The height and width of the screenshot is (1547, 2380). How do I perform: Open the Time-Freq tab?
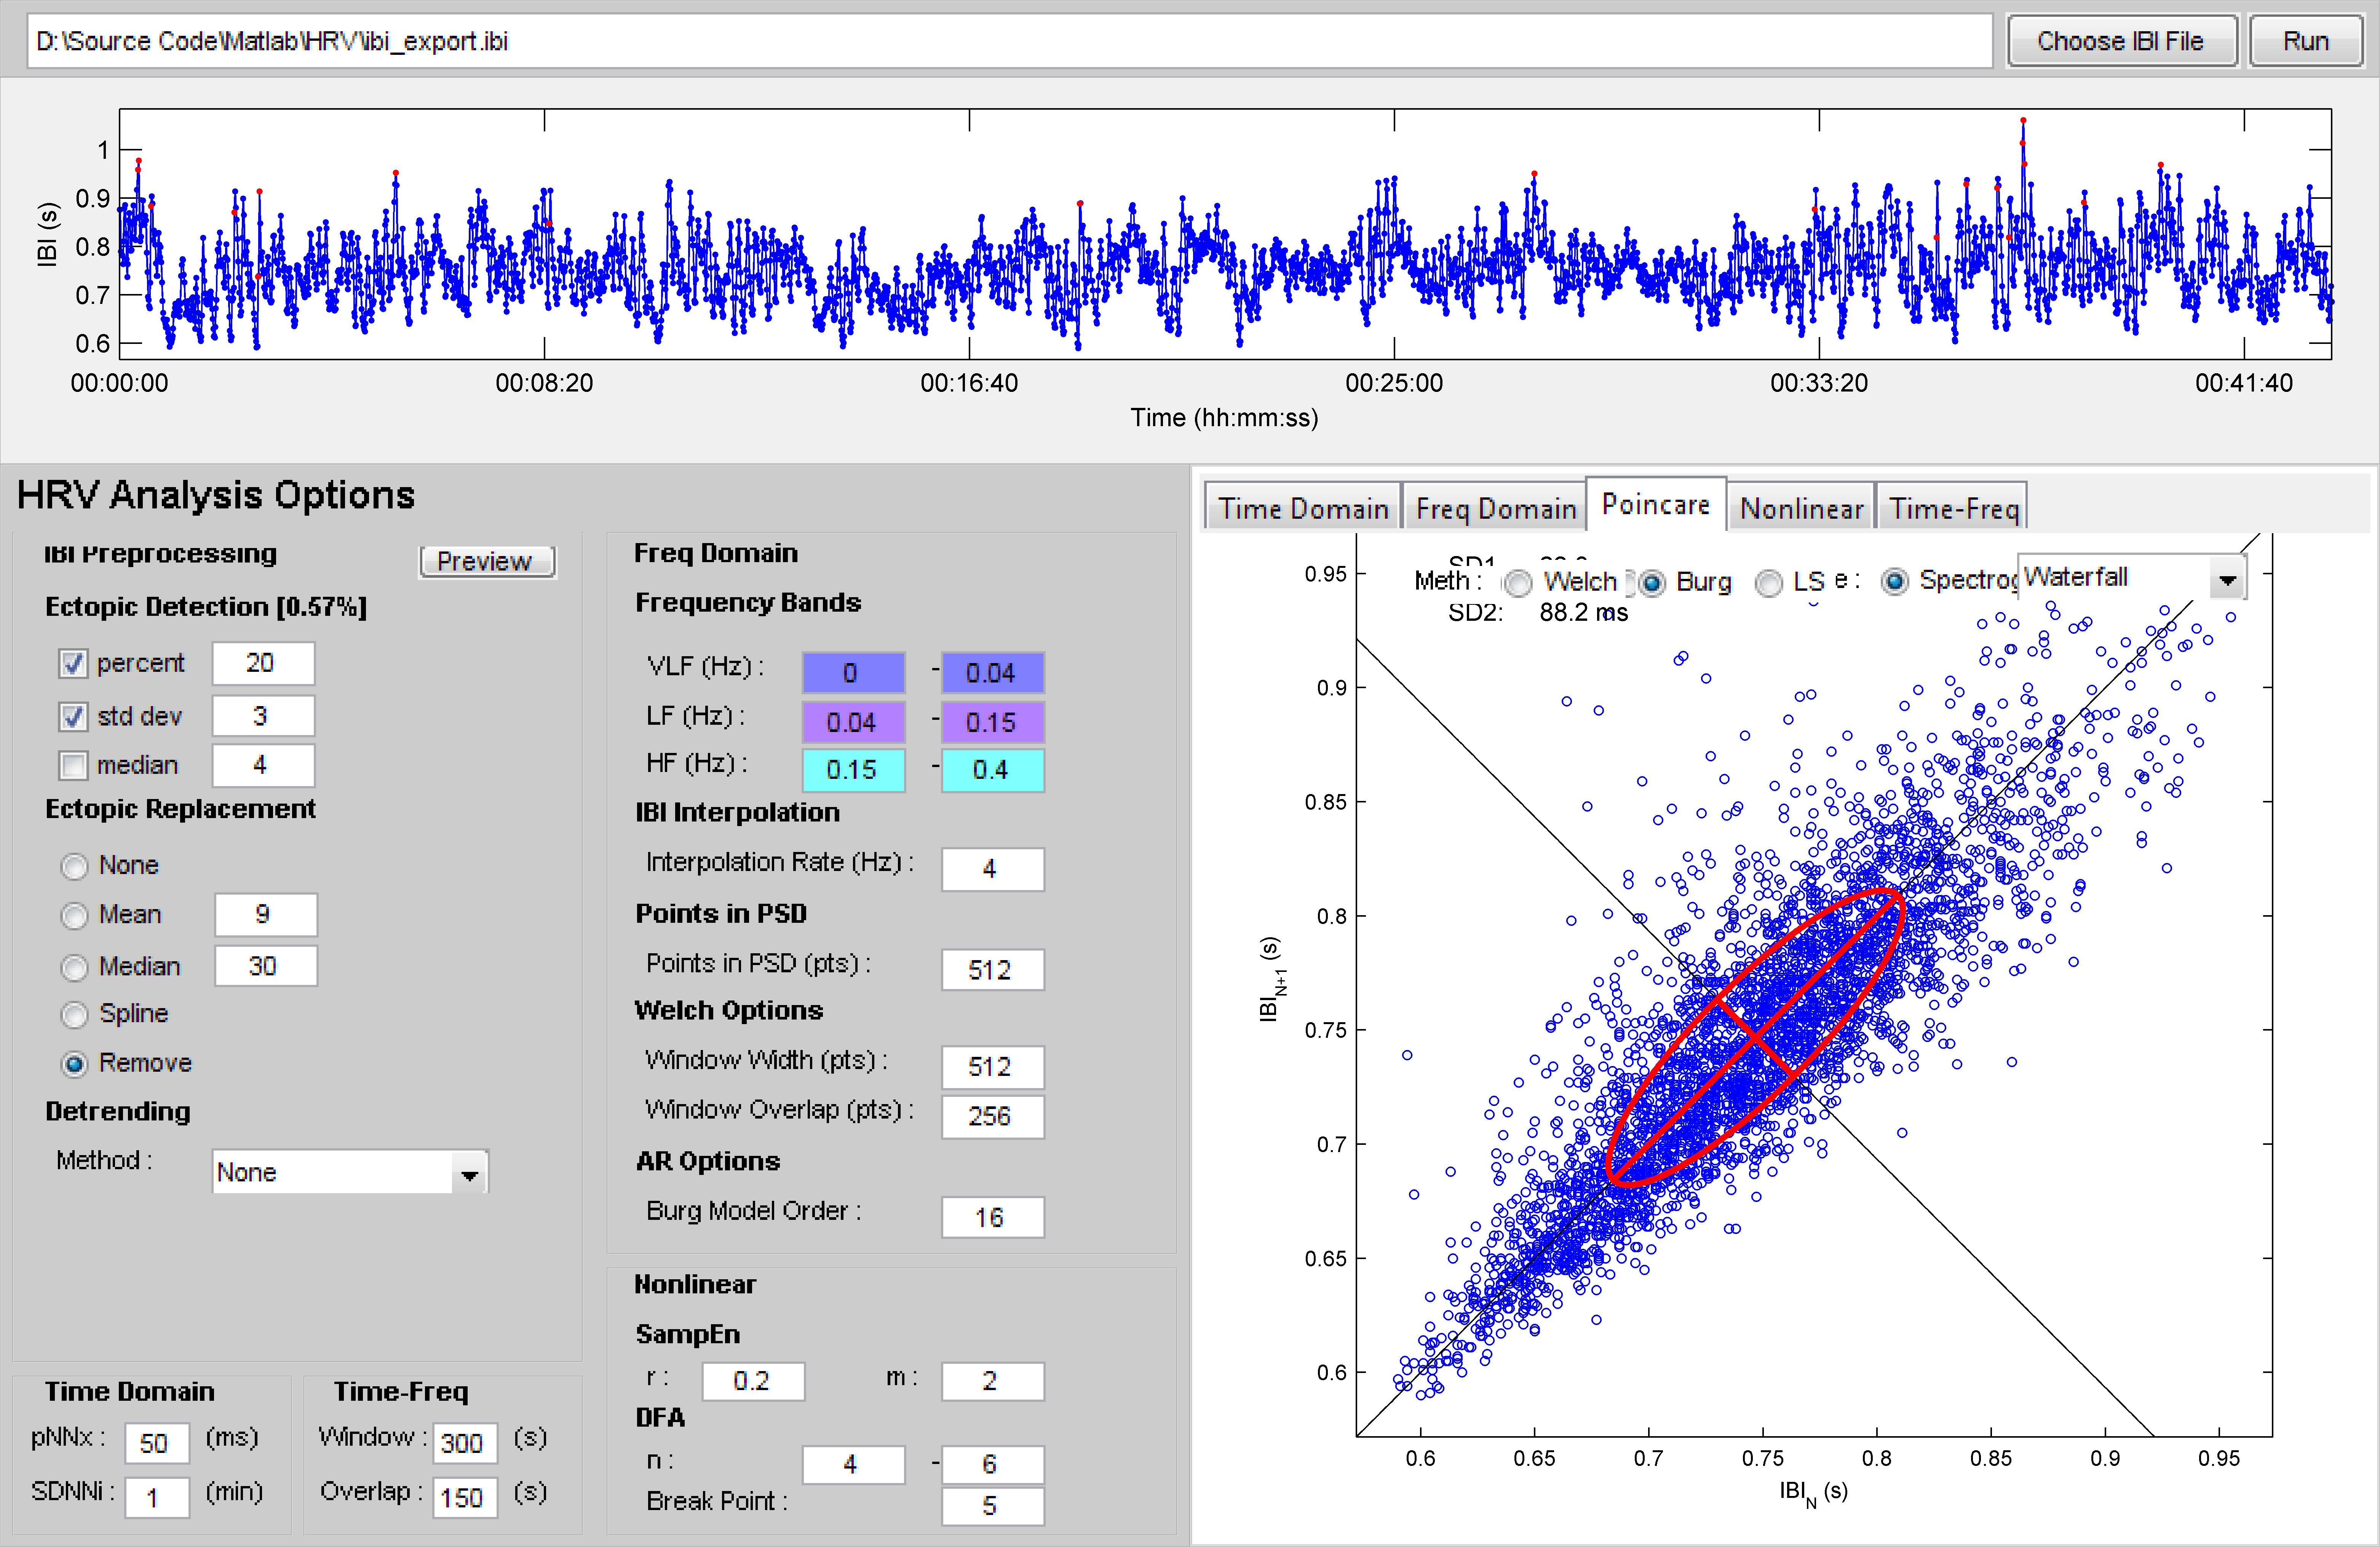[1953, 508]
